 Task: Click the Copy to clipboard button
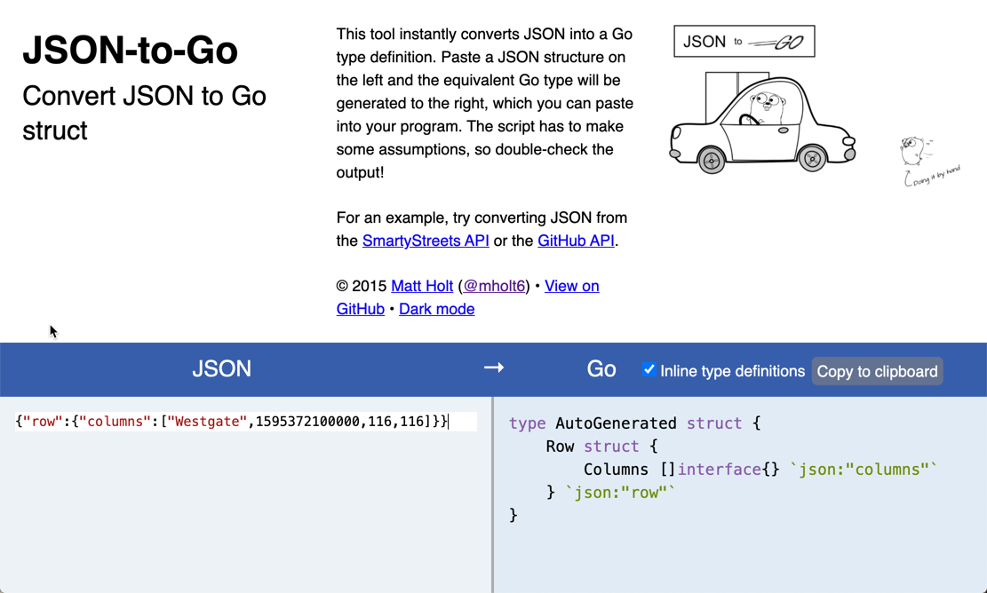click(x=877, y=371)
